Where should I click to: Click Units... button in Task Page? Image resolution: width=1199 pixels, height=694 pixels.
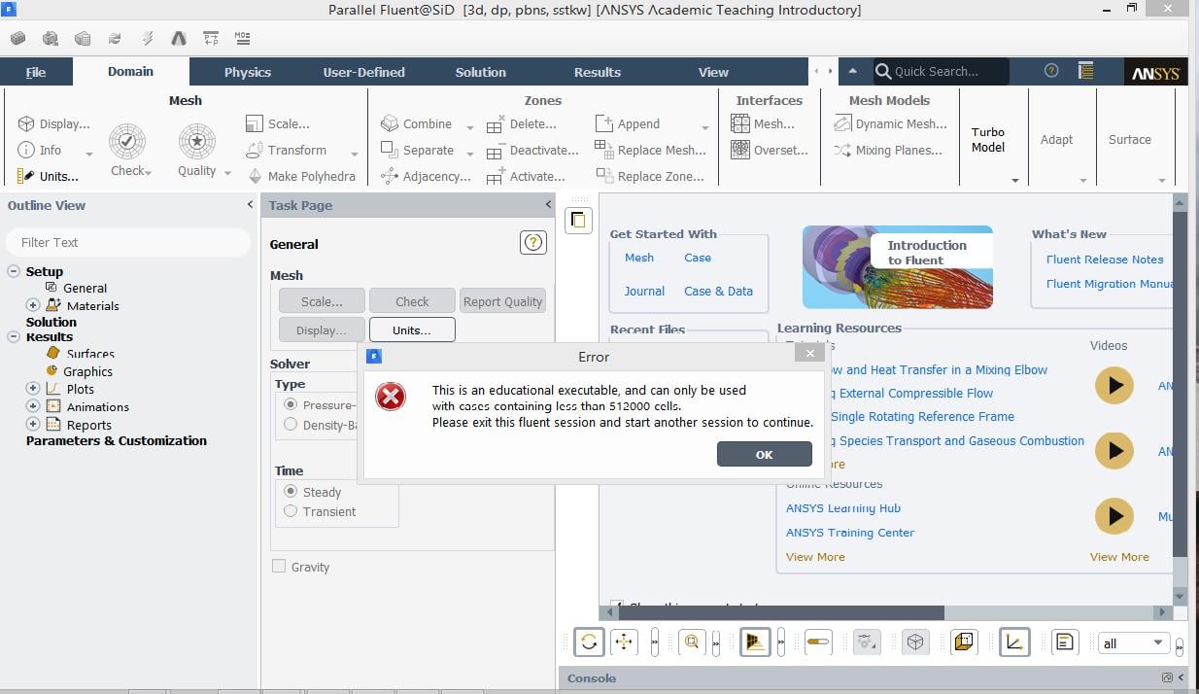412,330
